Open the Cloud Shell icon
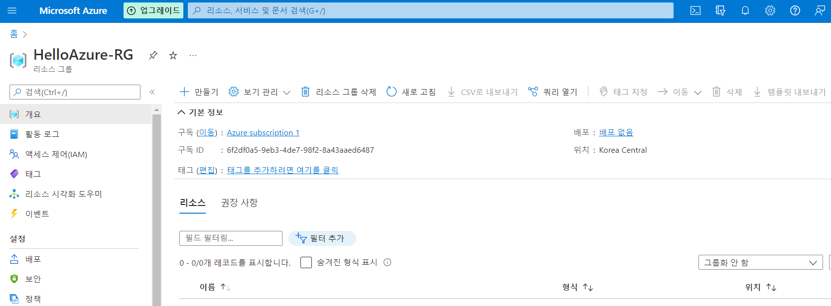 click(x=695, y=10)
